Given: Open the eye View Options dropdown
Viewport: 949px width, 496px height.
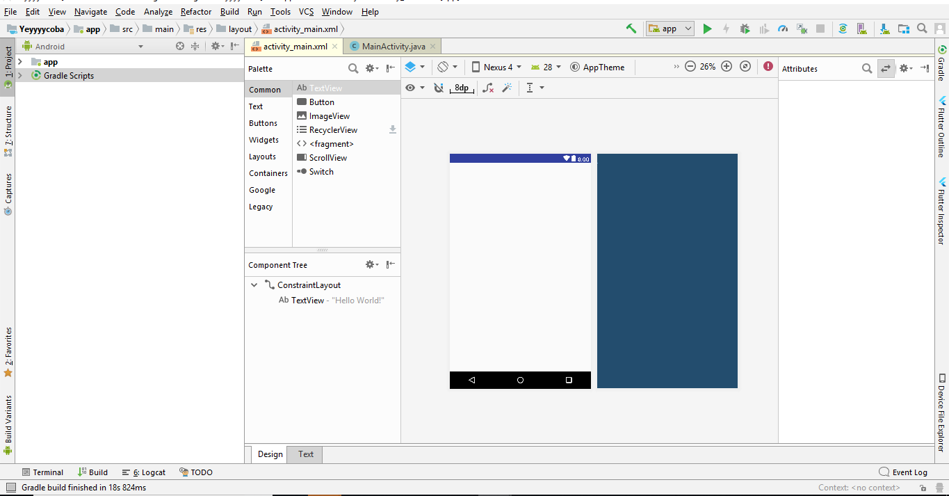Looking at the screenshot, I should 415,88.
